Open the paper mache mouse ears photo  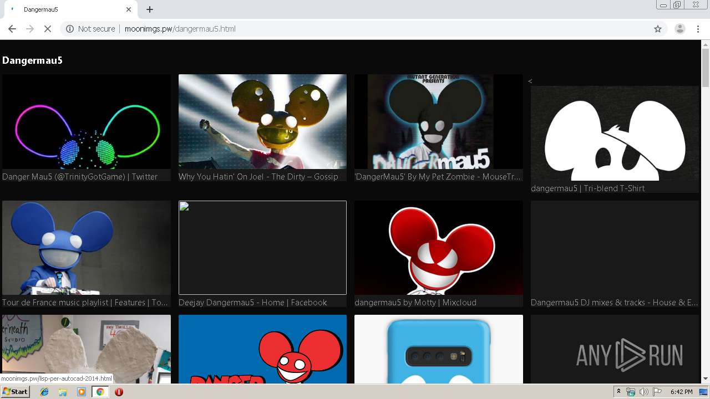pos(87,349)
